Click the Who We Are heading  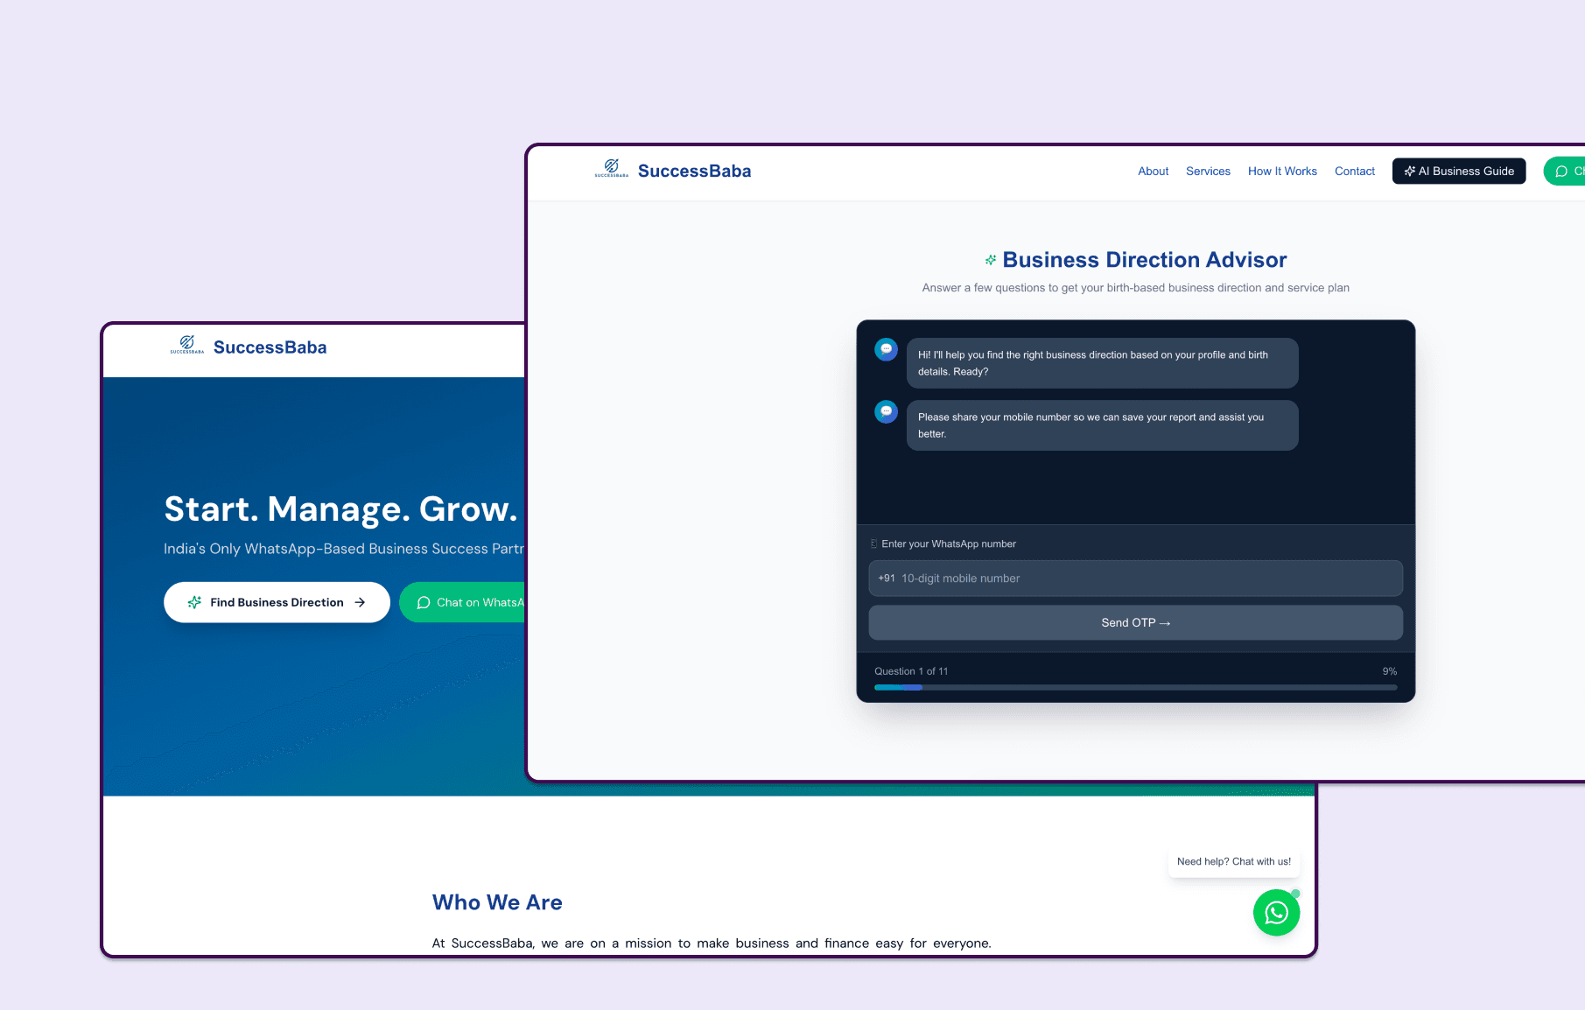(497, 902)
